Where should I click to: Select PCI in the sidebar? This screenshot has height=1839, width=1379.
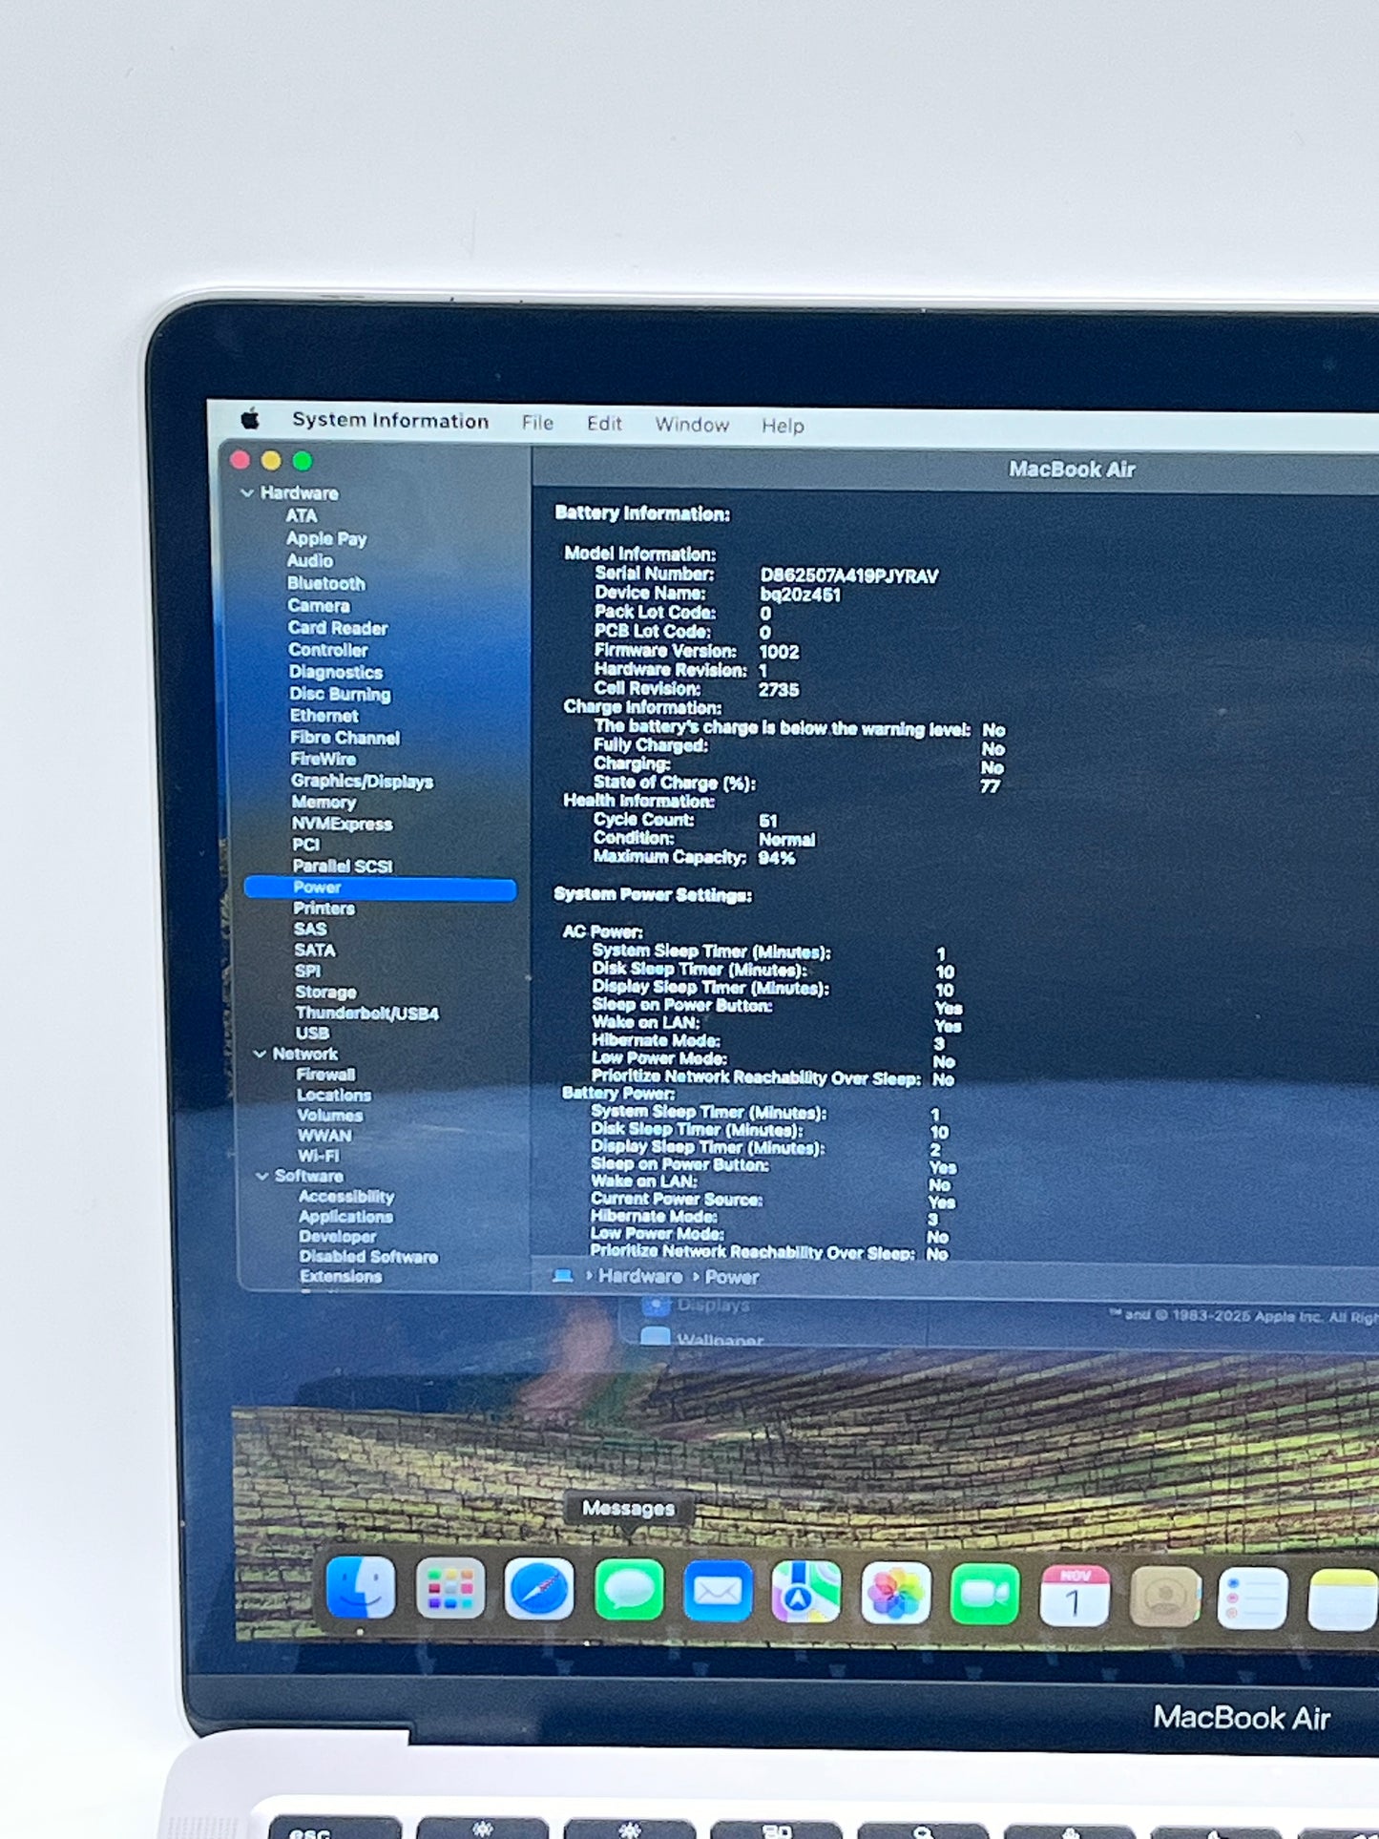click(x=306, y=845)
